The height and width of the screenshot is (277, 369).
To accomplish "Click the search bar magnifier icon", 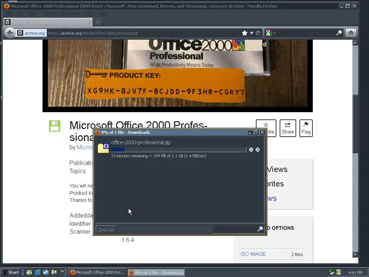I will 339,33.
